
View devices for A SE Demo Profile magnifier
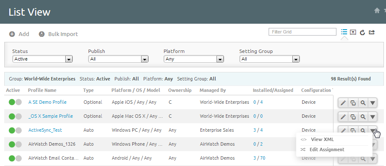click(x=363, y=103)
